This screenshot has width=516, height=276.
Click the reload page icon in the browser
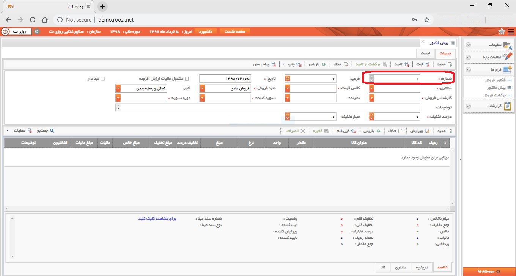point(32,20)
